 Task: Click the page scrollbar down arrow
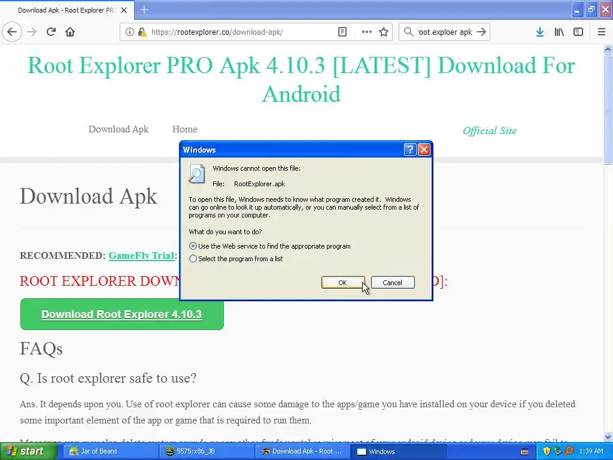pyautogui.click(x=608, y=437)
